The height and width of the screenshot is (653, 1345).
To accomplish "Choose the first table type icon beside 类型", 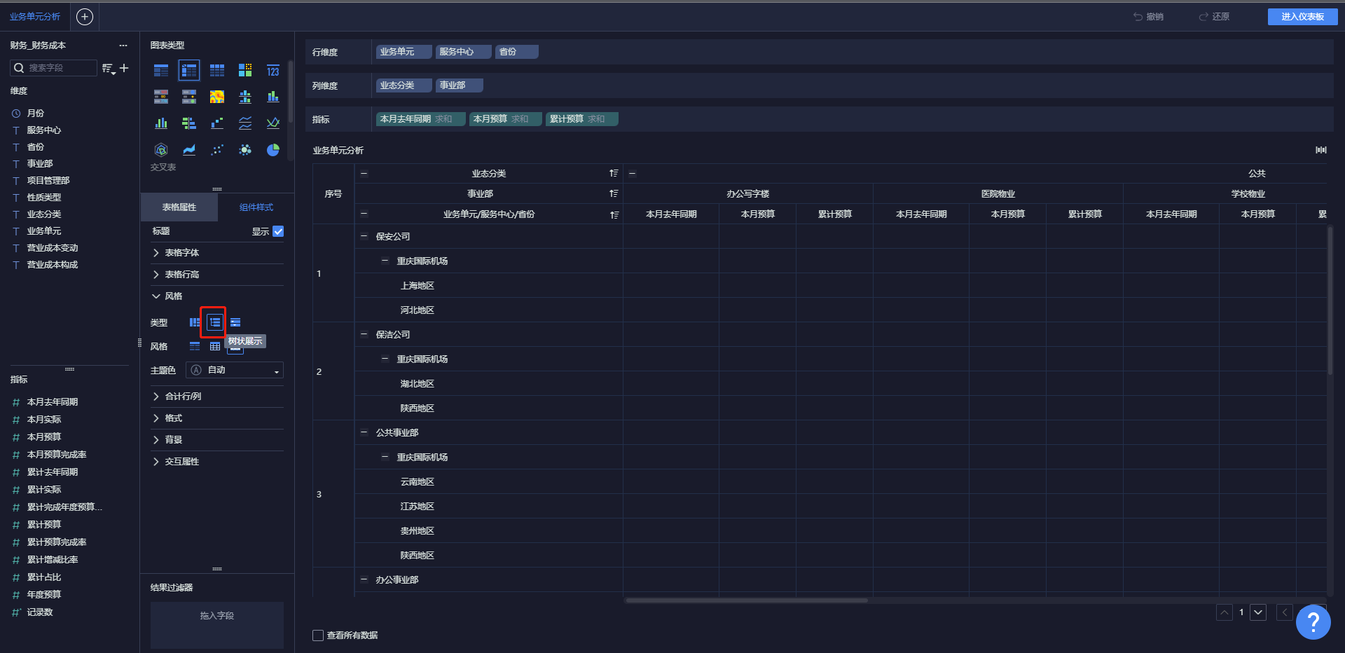I will [x=195, y=322].
